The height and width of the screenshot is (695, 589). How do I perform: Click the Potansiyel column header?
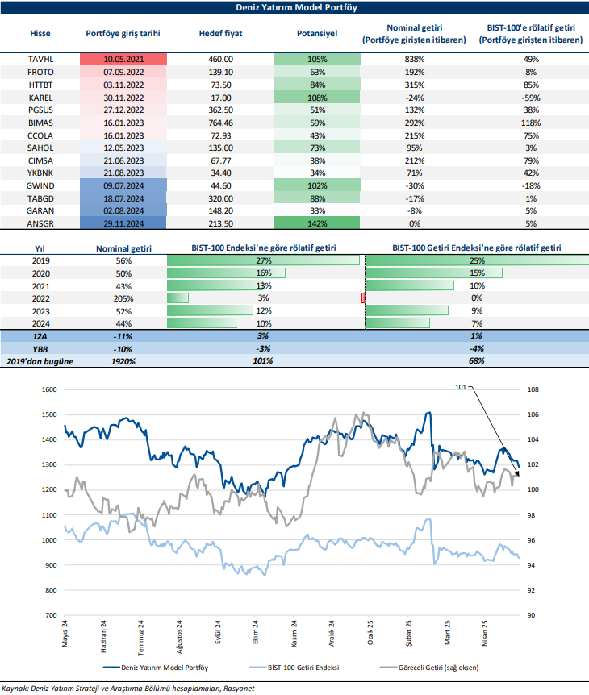coord(317,34)
